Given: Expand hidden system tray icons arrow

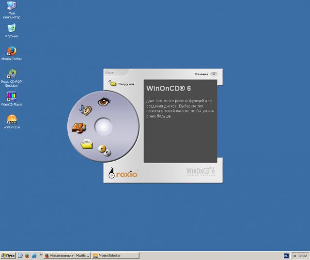Looking at the screenshot, I should pos(294,255).
